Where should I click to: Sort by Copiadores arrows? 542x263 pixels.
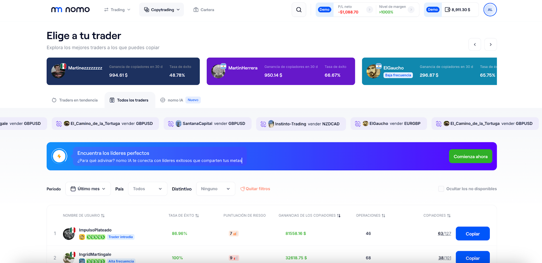[x=449, y=216]
